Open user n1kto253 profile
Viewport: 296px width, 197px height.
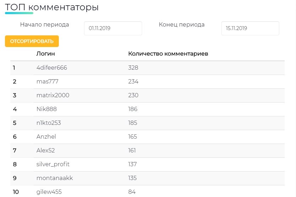click(x=49, y=123)
